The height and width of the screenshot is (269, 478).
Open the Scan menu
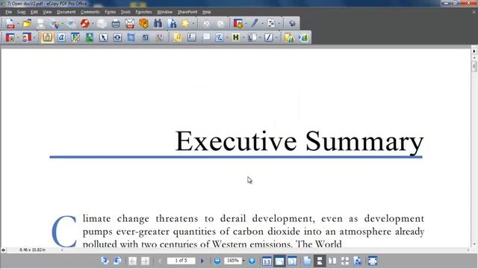(22, 12)
